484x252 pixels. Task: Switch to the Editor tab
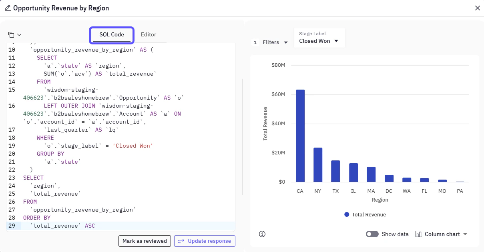tap(149, 34)
